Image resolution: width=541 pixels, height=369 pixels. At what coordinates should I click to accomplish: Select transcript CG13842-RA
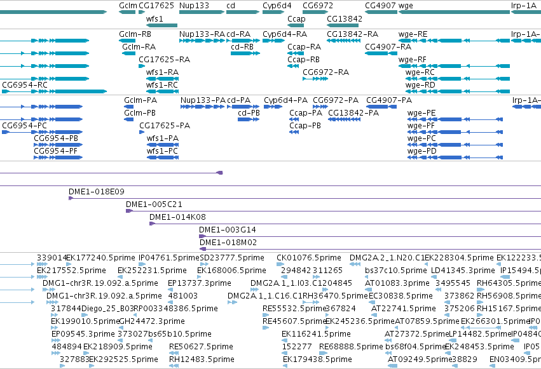coord(352,34)
